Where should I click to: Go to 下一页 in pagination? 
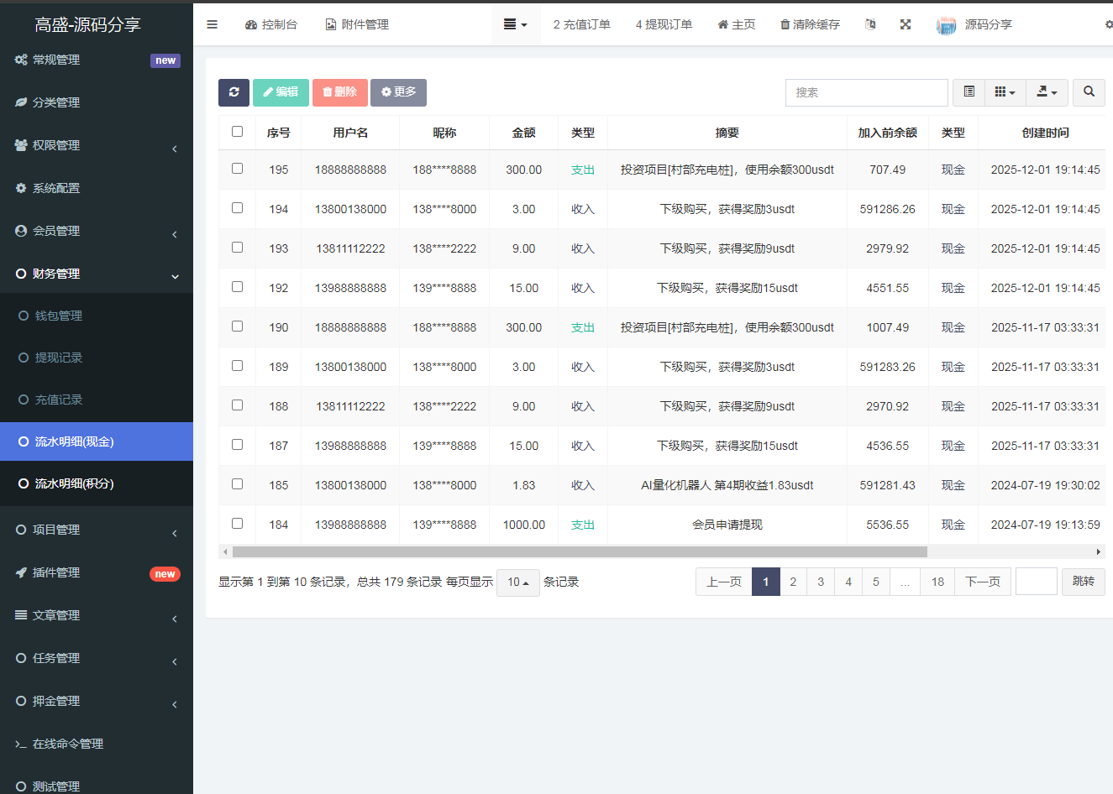pos(982,582)
